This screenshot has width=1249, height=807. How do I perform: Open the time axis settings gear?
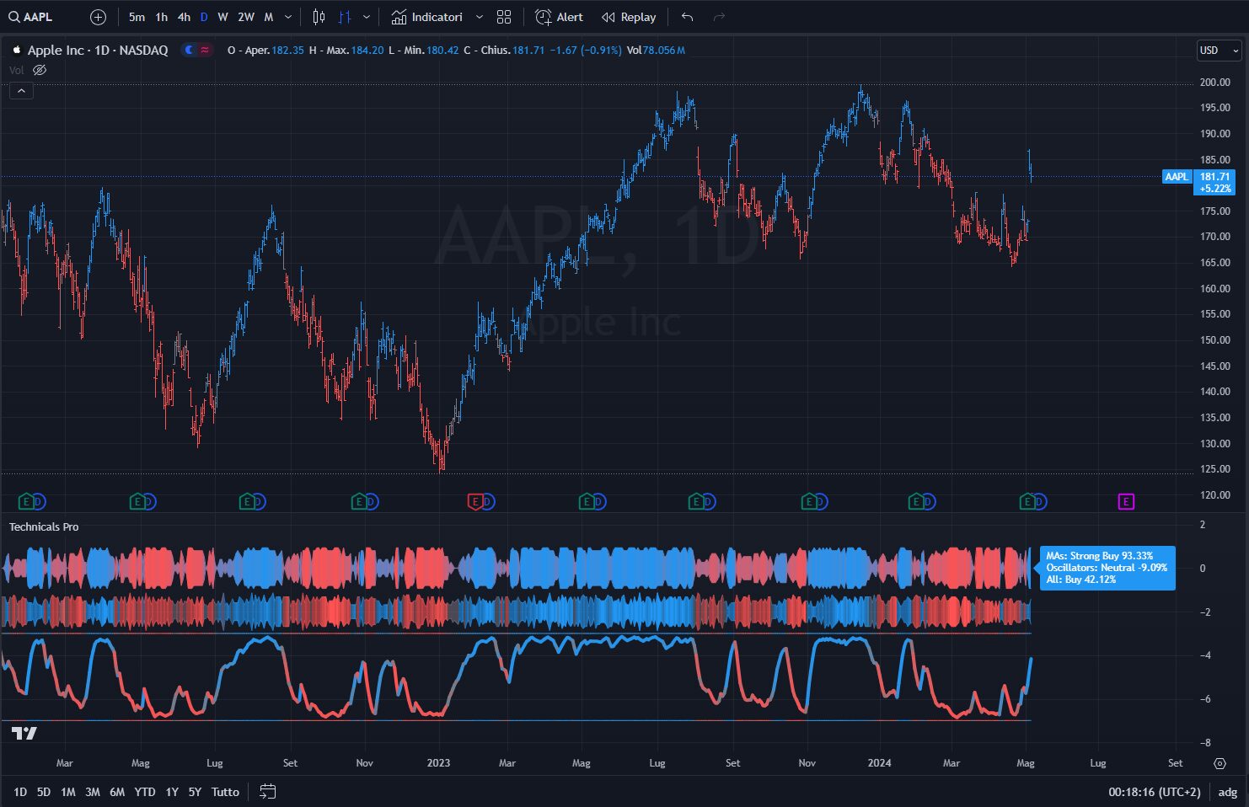1220,763
